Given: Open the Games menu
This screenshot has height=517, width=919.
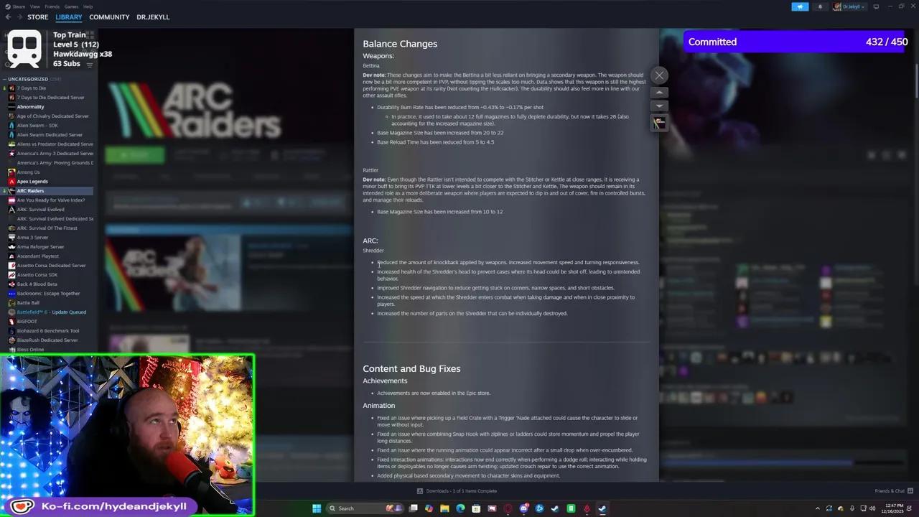Looking at the screenshot, I should 71,6.
